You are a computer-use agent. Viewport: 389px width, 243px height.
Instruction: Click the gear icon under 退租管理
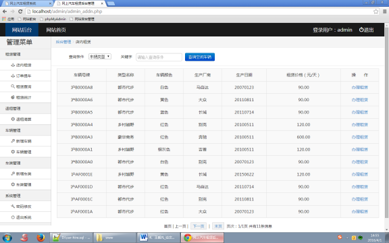click(13, 119)
